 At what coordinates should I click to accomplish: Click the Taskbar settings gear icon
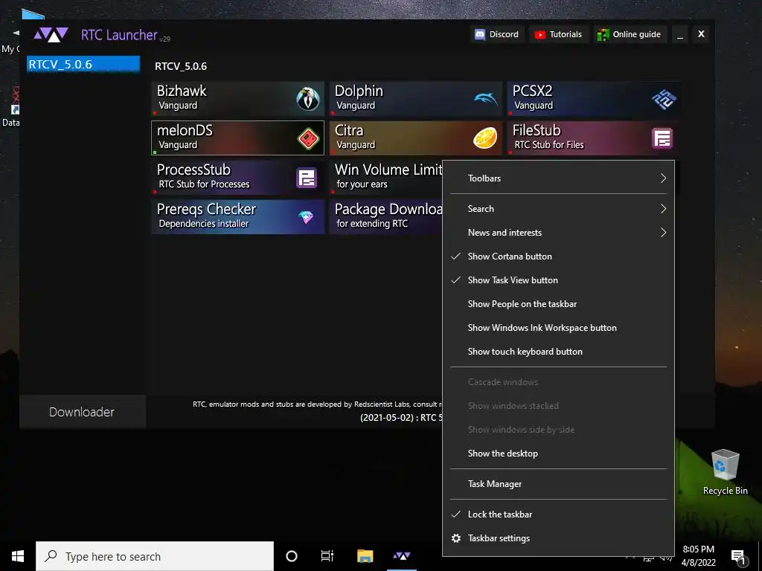(456, 538)
